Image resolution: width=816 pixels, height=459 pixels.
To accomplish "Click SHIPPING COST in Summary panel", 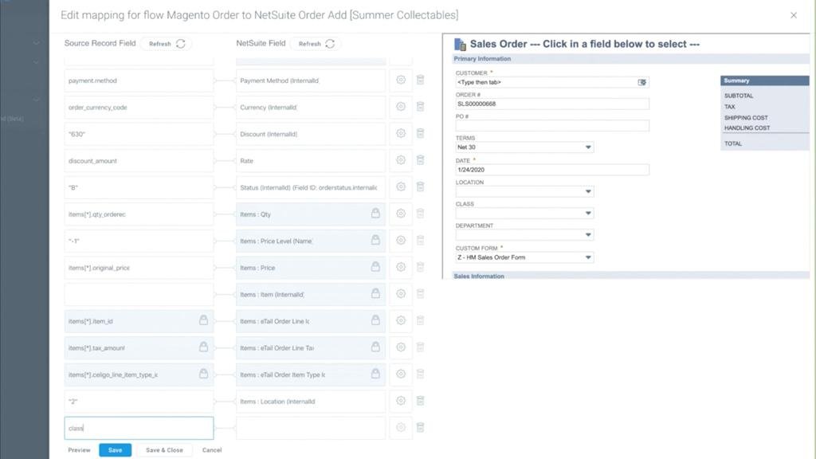I will tap(746, 118).
